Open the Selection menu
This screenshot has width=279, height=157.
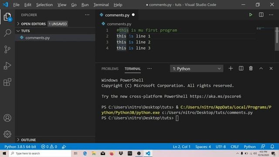44,5
